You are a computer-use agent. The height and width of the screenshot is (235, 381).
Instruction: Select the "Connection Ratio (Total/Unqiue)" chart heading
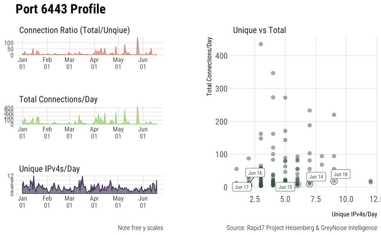click(x=74, y=30)
